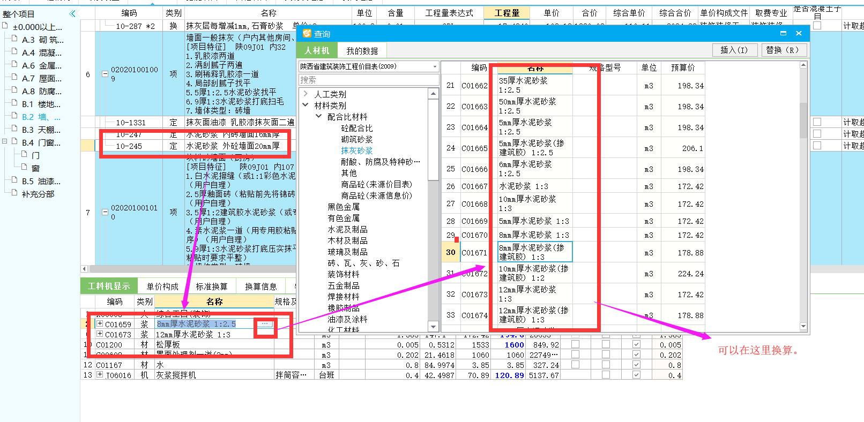Check the second empty checkbox in 松厚板 row
The width and height of the screenshot is (864, 422).
[606, 344]
